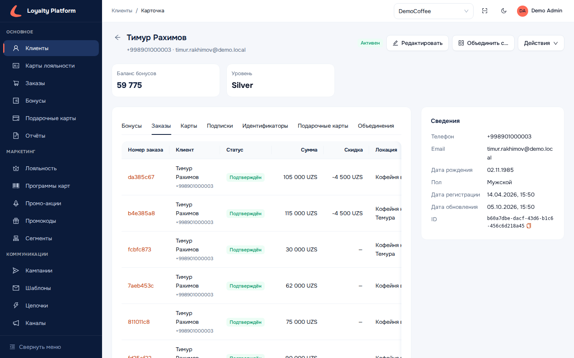Click the Промокоды gift icon

click(x=16, y=221)
